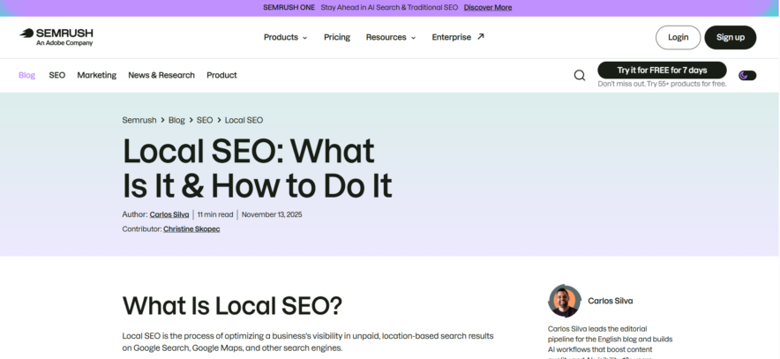780x359 pixels.
Task: Select News & Research category
Action: [161, 75]
